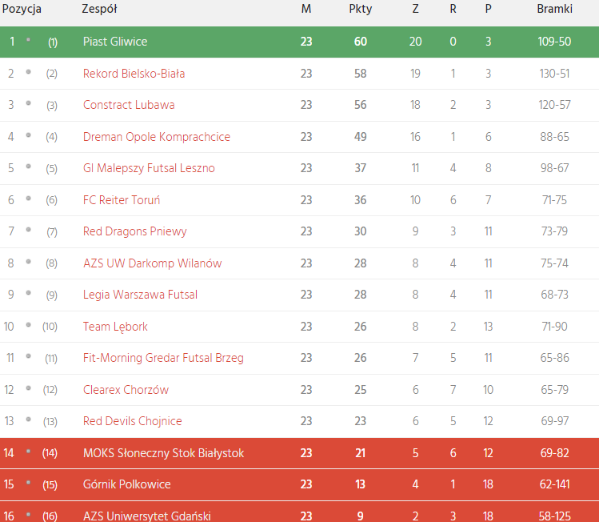
Task: Click the Constract Lubawa team name
Action: click(129, 105)
